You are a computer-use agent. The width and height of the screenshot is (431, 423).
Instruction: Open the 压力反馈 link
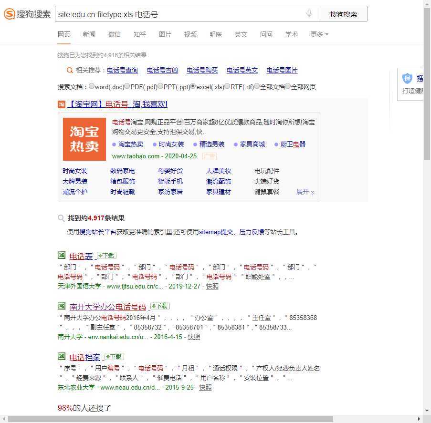tap(252, 232)
